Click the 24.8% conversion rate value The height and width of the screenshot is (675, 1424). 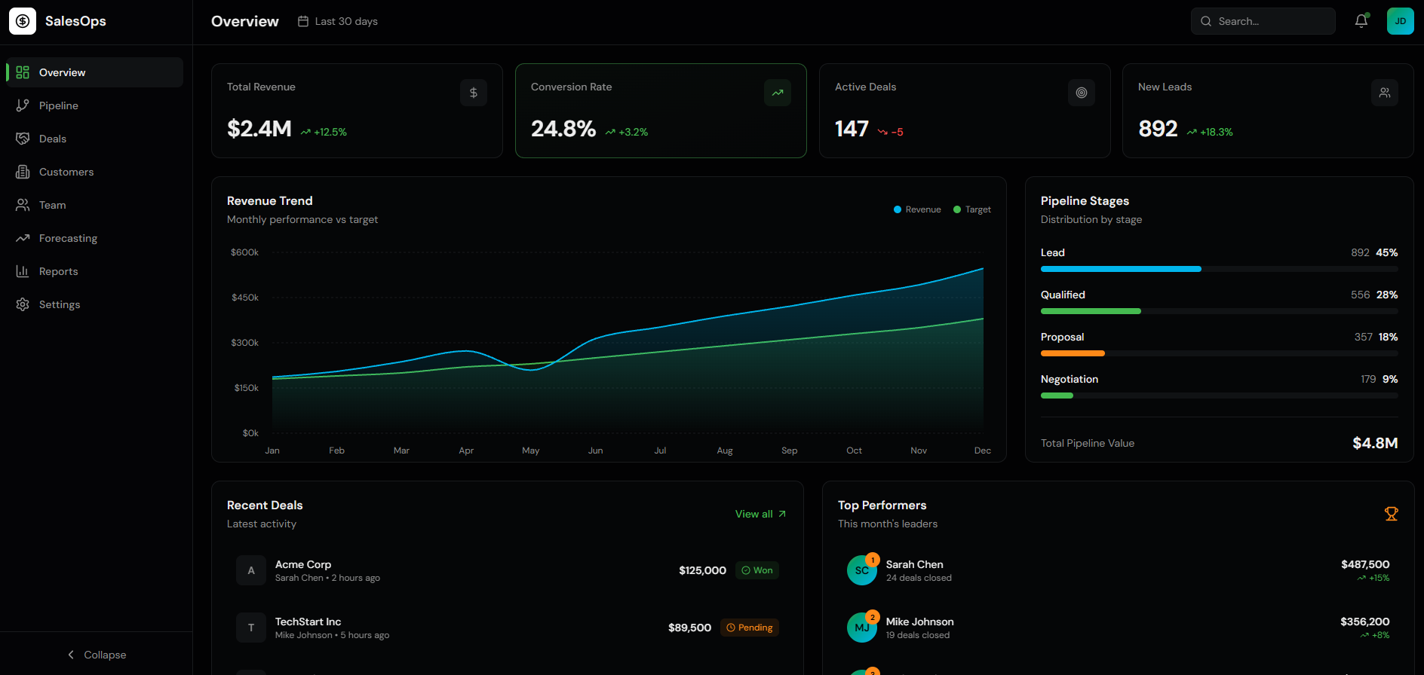click(563, 129)
